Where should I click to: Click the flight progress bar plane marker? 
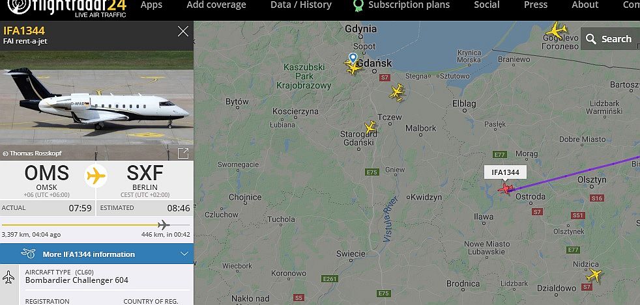click(x=164, y=225)
